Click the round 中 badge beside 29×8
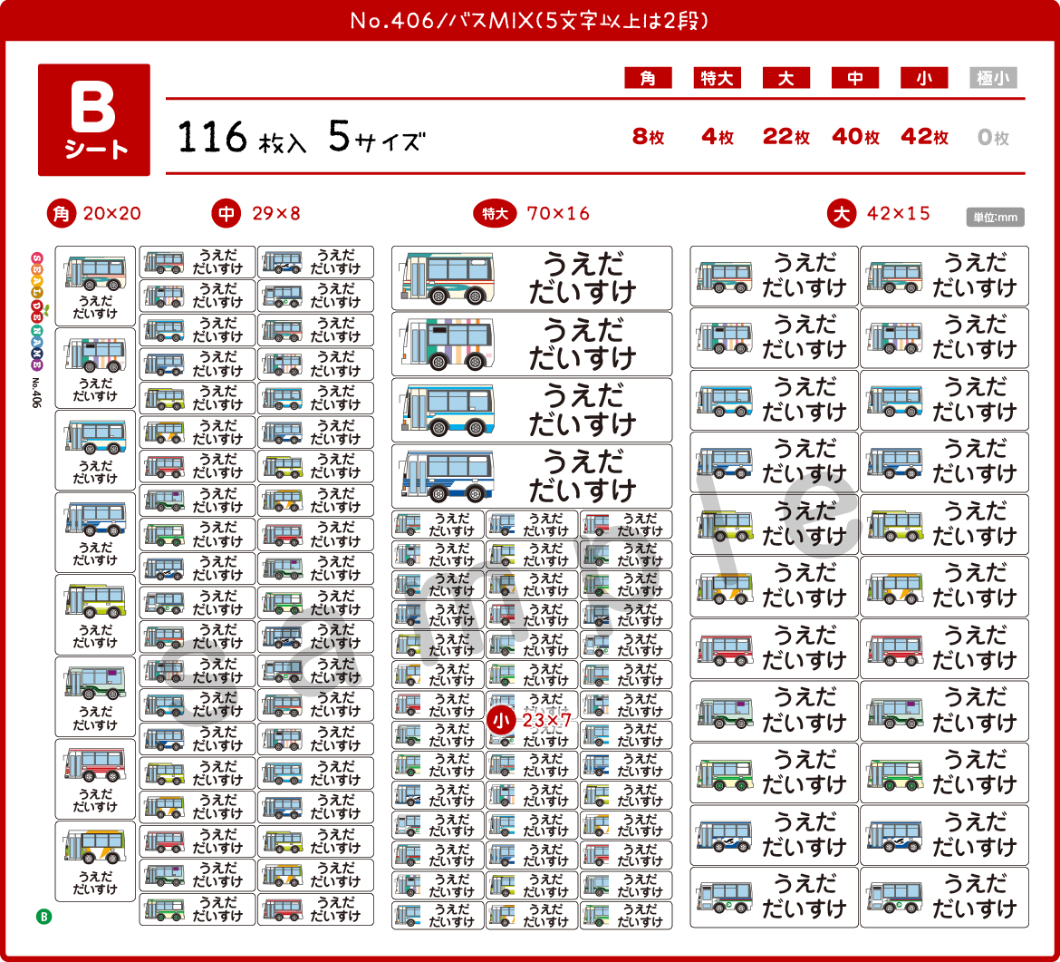Viewport: 1060px width, 962px height. click(x=226, y=214)
